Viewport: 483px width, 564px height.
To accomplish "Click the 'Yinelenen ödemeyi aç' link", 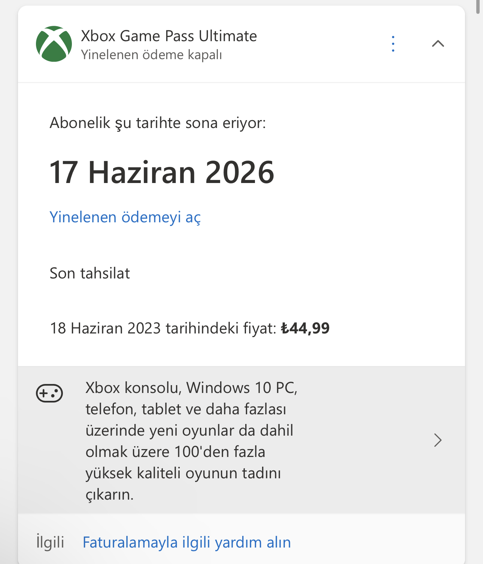I will 125,217.
